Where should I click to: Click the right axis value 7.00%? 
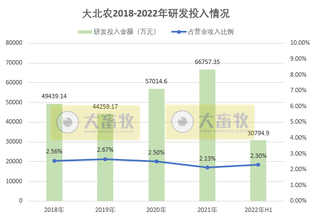tap(298, 90)
